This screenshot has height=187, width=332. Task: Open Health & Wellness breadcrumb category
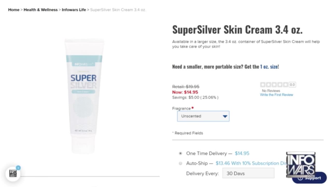pyautogui.click(x=40, y=10)
